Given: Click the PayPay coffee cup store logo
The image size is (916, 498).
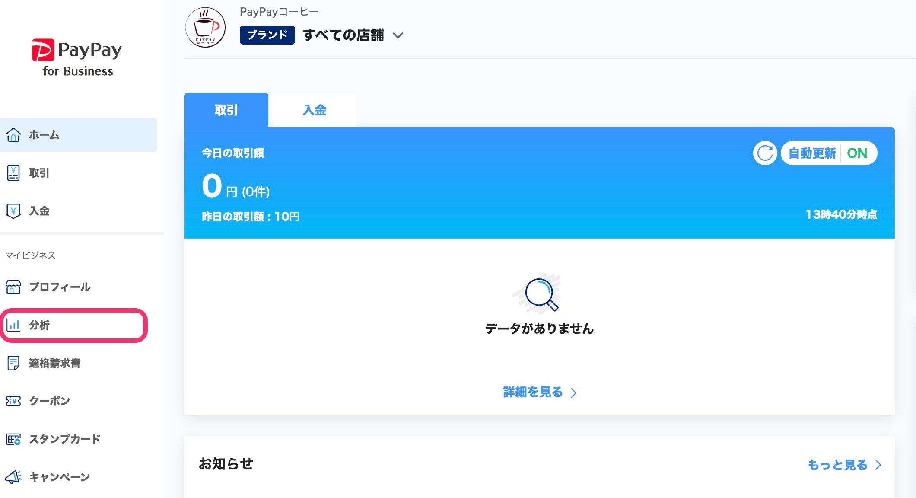Looking at the screenshot, I should point(205,27).
